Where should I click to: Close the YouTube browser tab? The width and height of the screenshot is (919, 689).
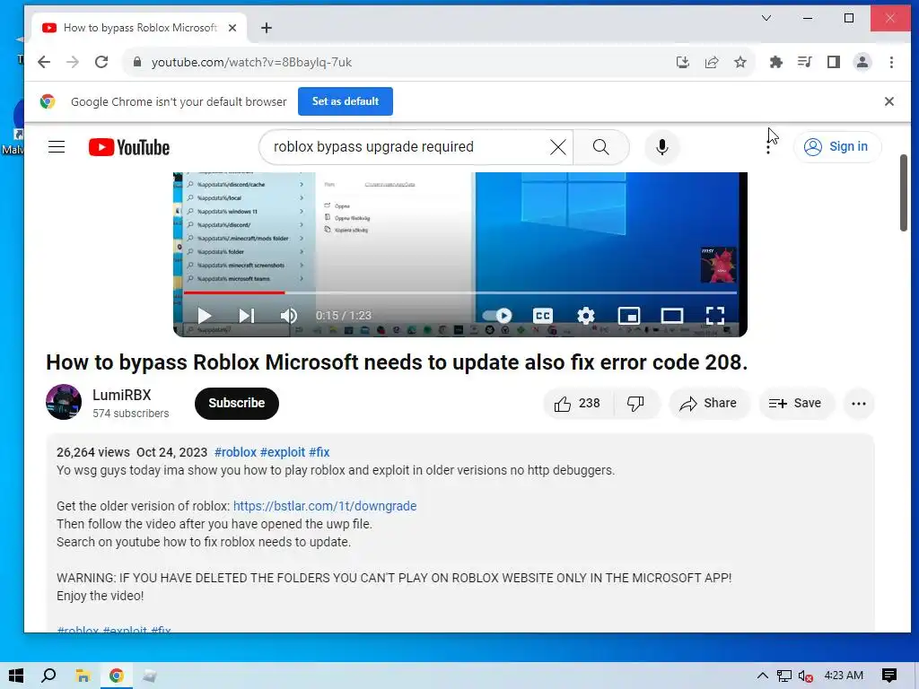(232, 28)
